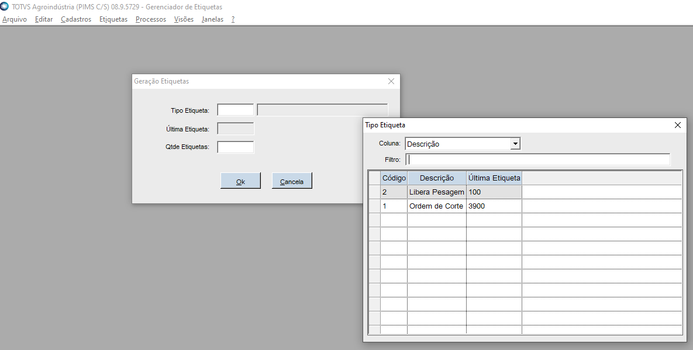This screenshot has width=693, height=350.
Task: Sort by the Última Etiqueta column header
Action: click(494, 178)
